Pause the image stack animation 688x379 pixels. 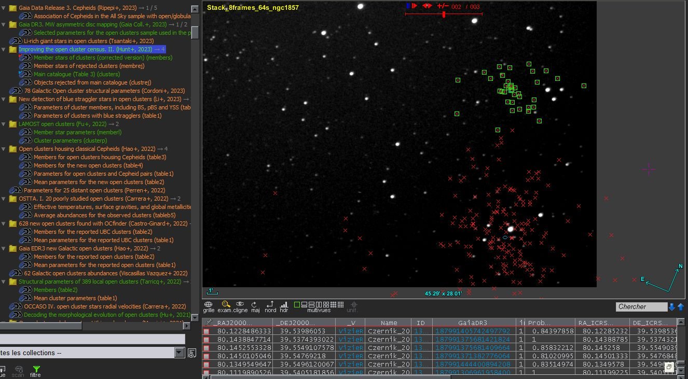[408, 6]
